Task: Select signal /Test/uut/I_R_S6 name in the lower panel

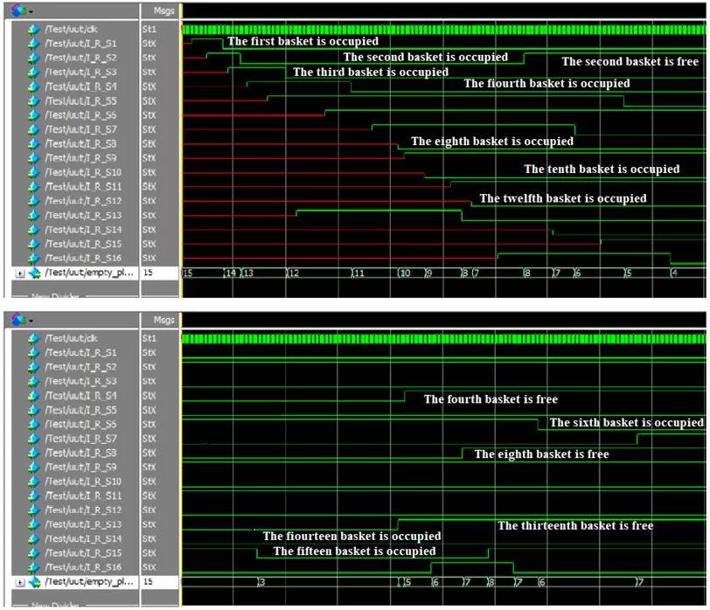Action: coord(80,424)
